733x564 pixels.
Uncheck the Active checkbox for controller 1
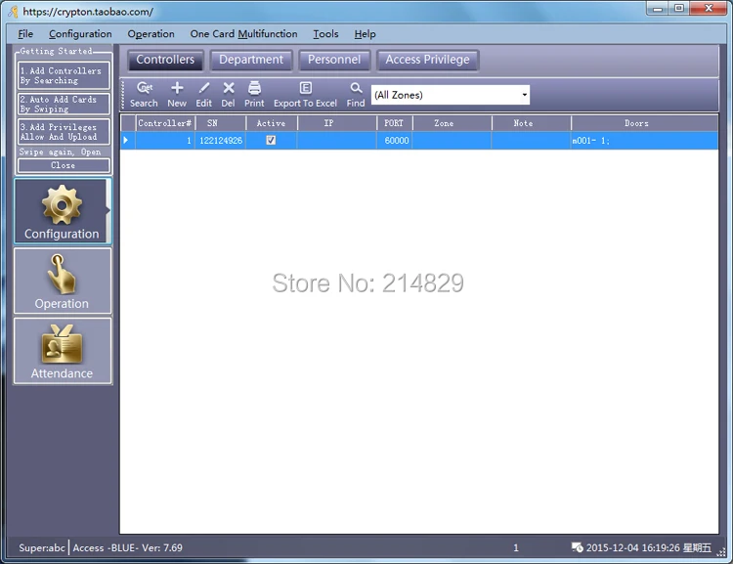[271, 141]
